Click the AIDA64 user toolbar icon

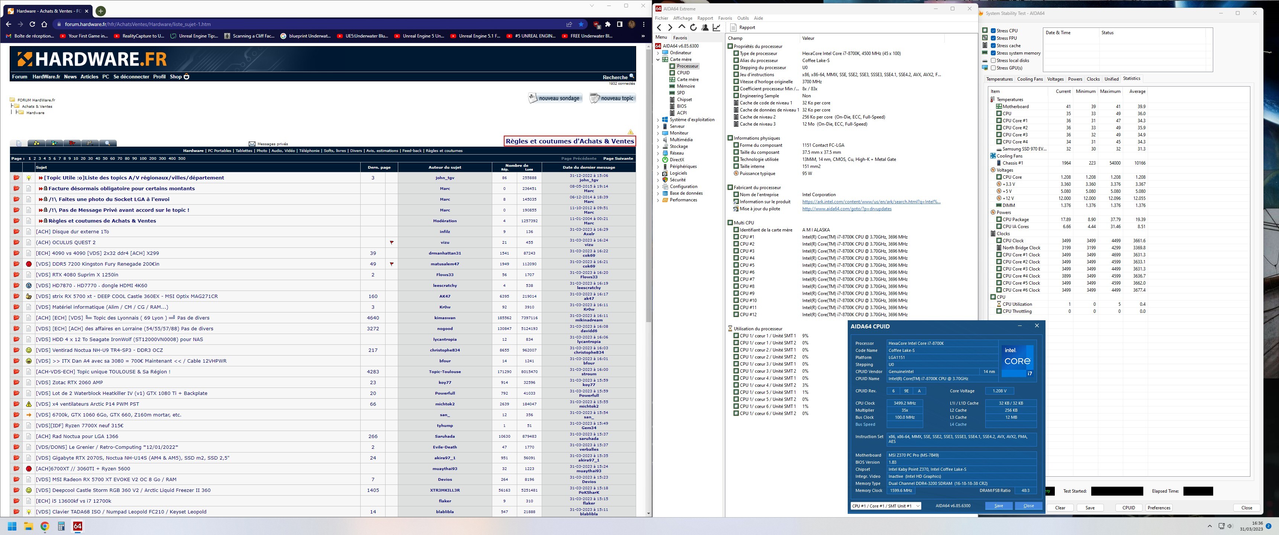(705, 28)
